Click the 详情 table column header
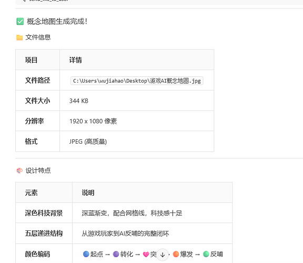Image resolution: width=303 pixels, height=263 pixels. pos(76,60)
